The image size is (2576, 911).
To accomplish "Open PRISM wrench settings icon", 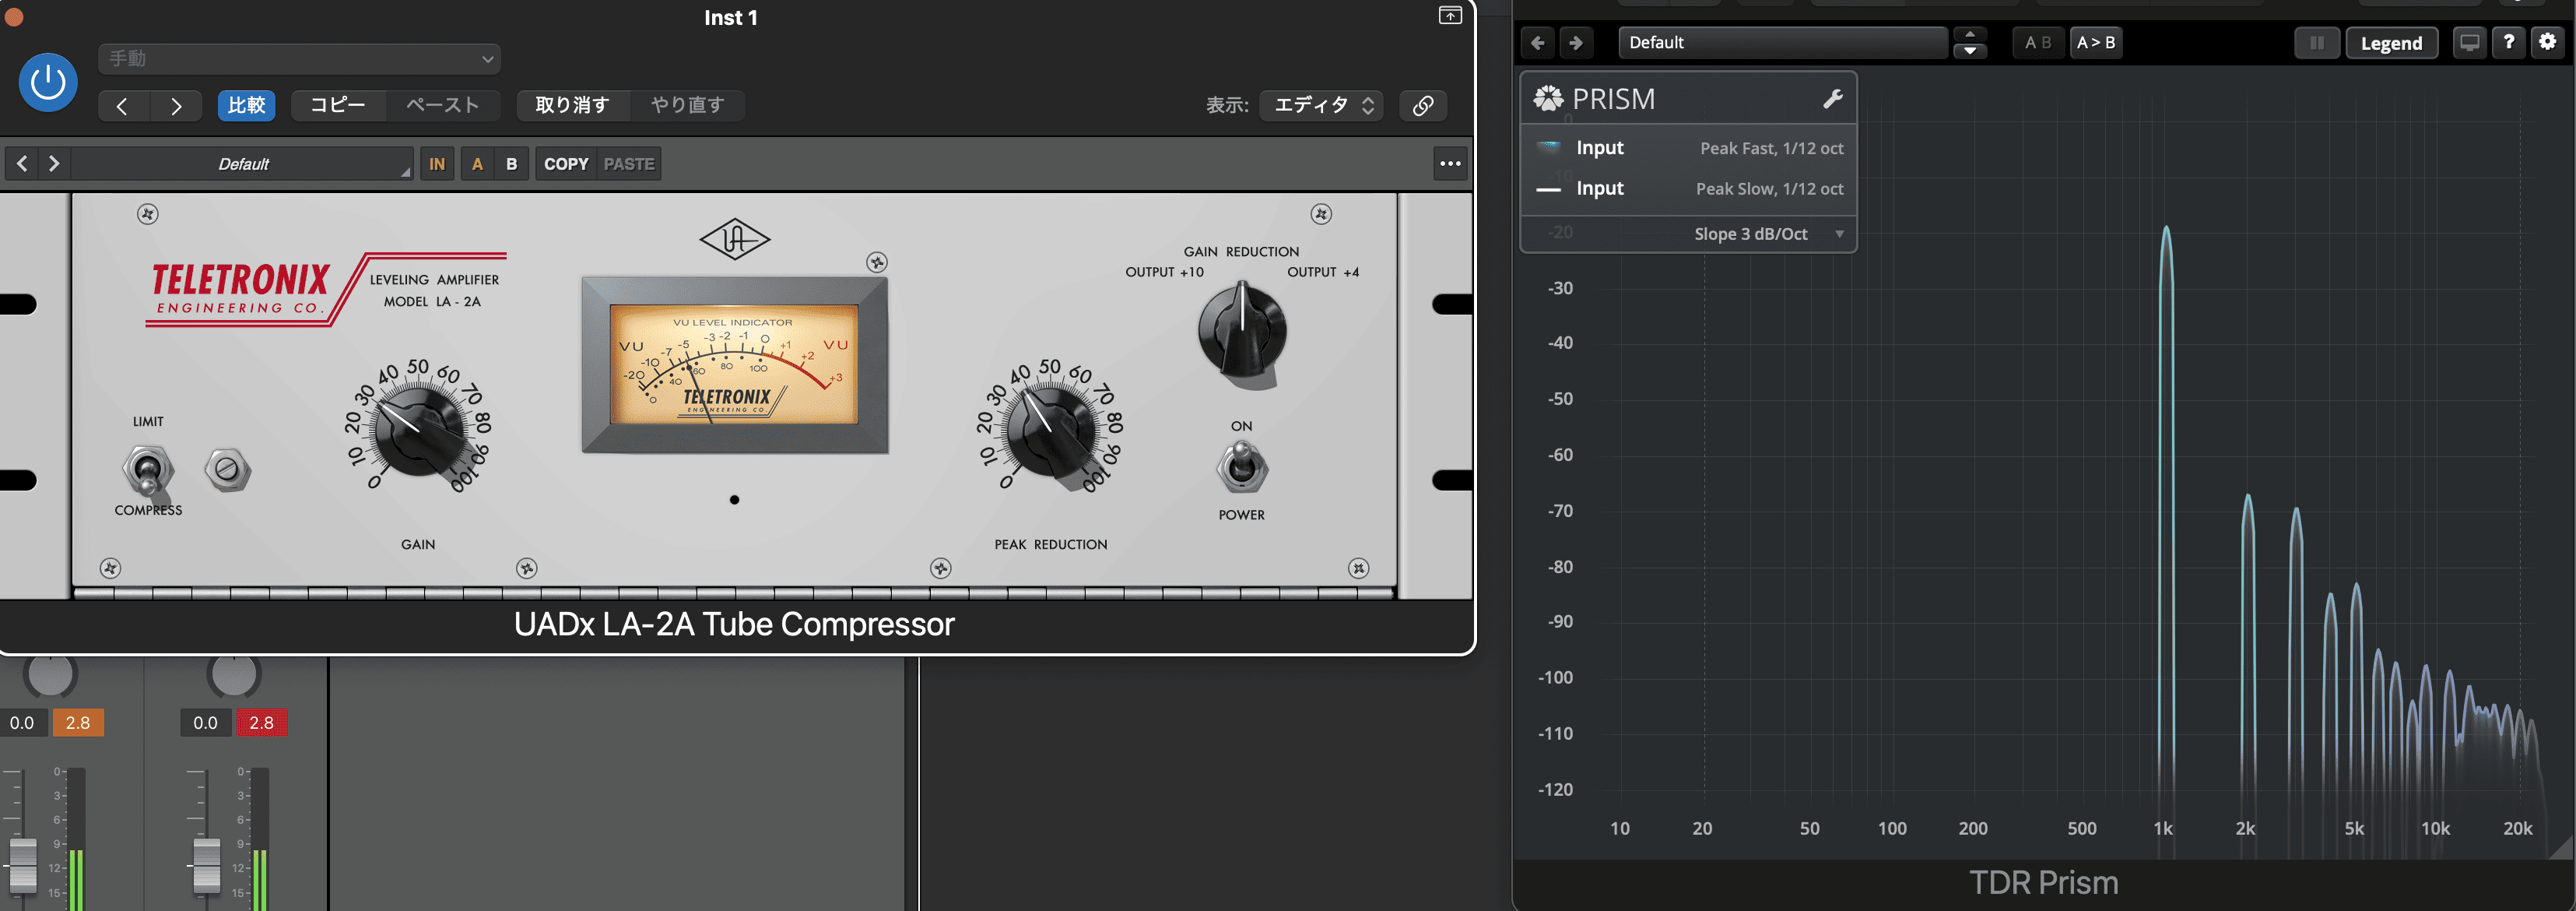I will pos(1832,99).
